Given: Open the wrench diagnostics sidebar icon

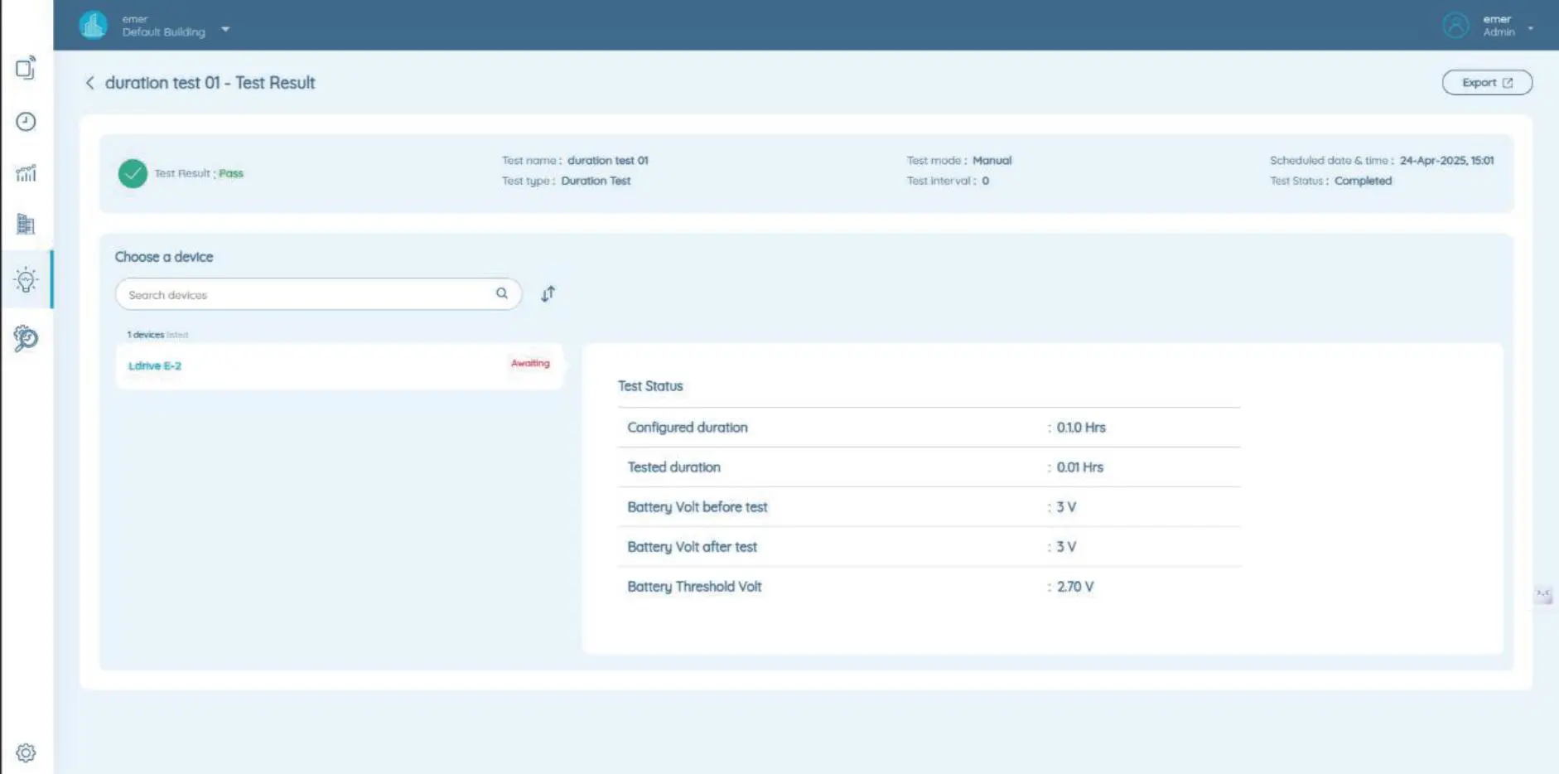Looking at the screenshot, I should tap(26, 338).
